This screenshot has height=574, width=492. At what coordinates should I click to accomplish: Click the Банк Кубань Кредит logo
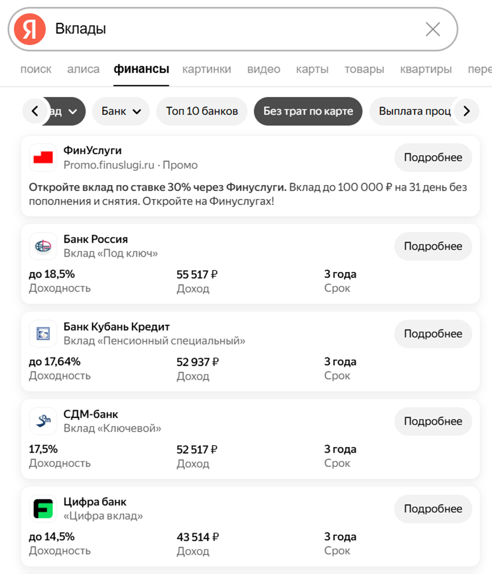pyautogui.click(x=43, y=334)
